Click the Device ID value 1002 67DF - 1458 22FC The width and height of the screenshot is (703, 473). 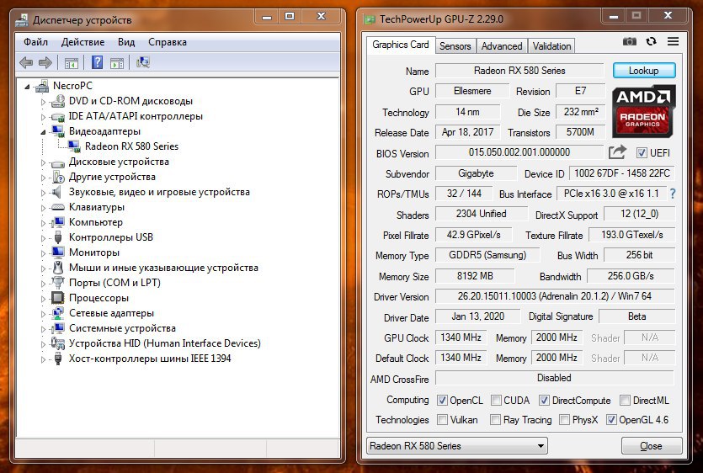[622, 173]
